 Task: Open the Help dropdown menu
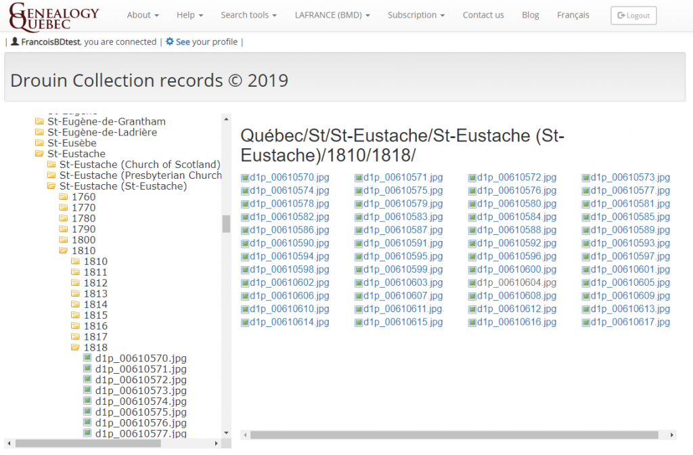(x=189, y=15)
